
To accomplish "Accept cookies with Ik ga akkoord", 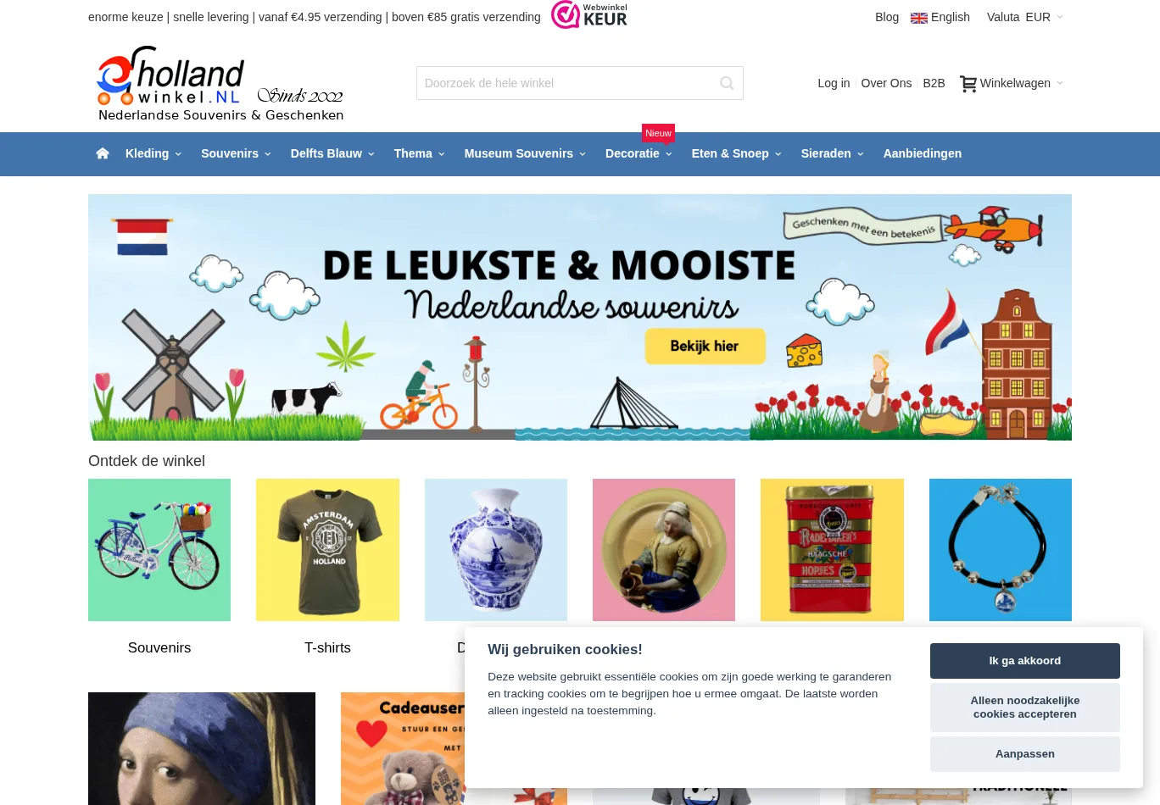I will (1024, 661).
